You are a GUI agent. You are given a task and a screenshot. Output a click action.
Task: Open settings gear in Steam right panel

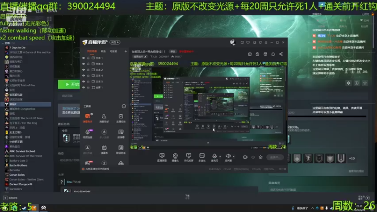[x=348, y=83]
